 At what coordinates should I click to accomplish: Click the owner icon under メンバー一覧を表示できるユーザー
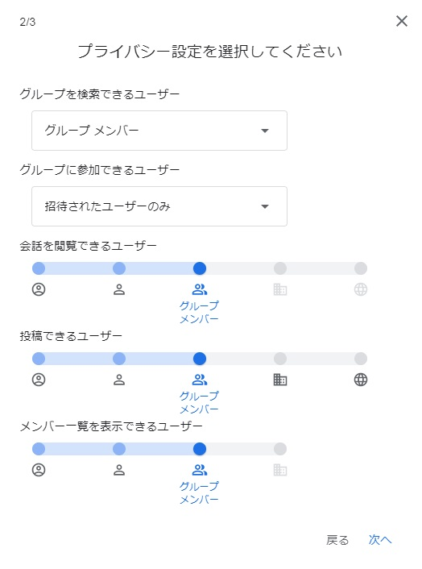(x=39, y=471)
